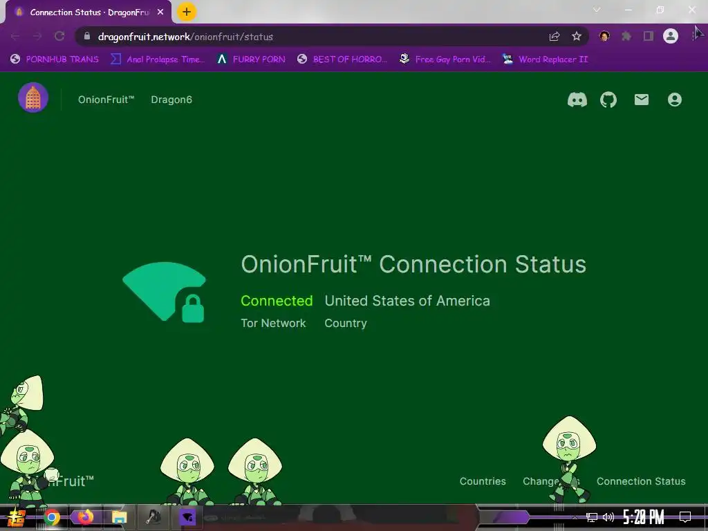Open a new tab with the plus button
The width and height of the screenshot is (708, 531).
187,12
